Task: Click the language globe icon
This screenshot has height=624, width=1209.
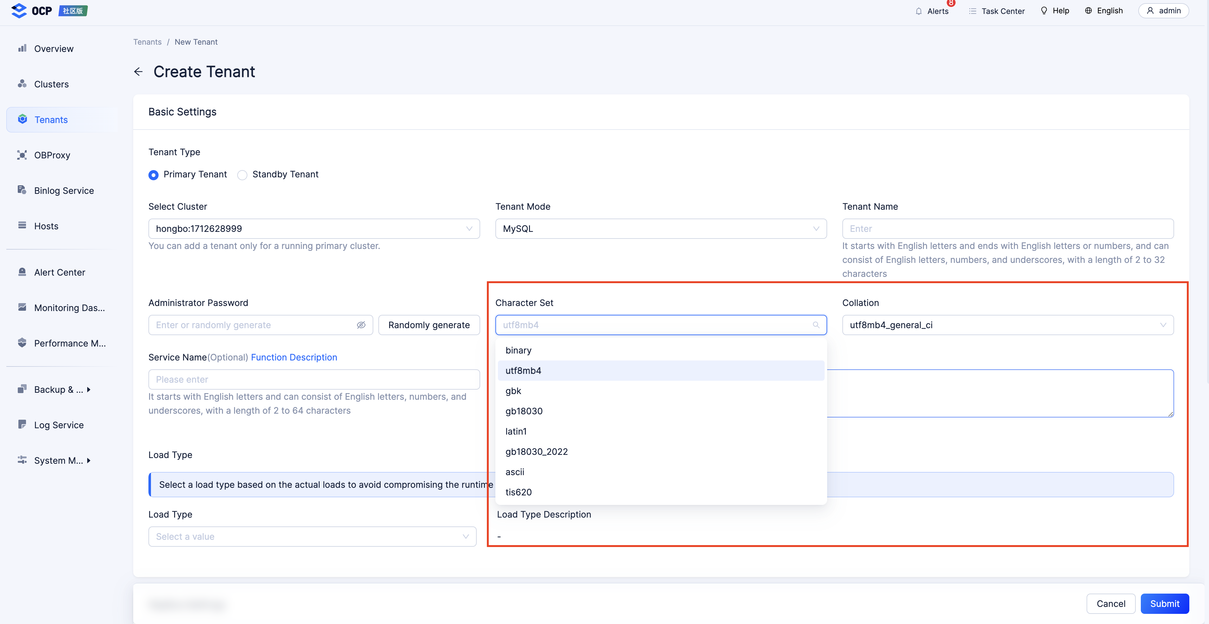Action: [x=1088, y=11]
